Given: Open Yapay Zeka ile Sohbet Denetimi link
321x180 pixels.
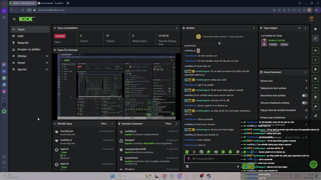Looking at the screenshot, I should coord(284,110).
